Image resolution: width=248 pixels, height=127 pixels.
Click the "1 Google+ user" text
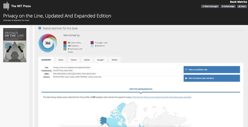[x=101, y=43]
